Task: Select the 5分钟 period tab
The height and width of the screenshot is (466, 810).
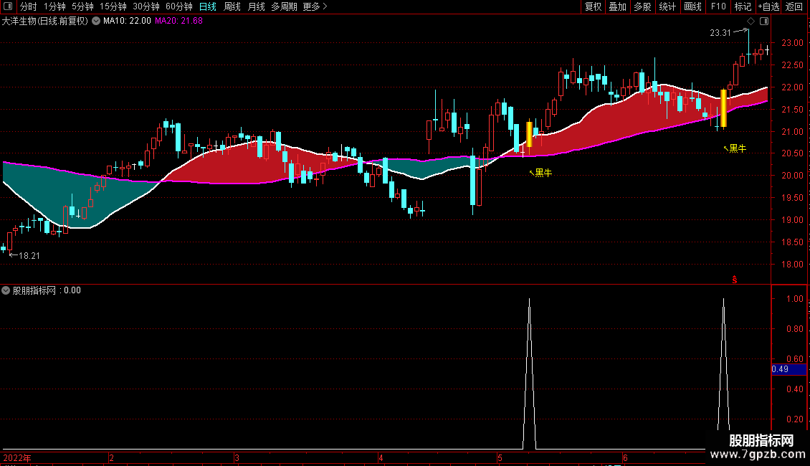Action: click(82, 6)
